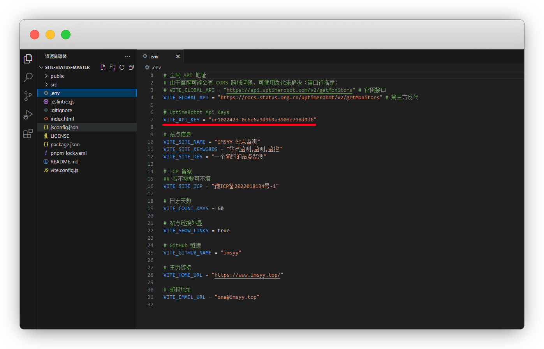544x349 pixels.
Task: Open the Extensions view
Action: click(x=28, y=134)
